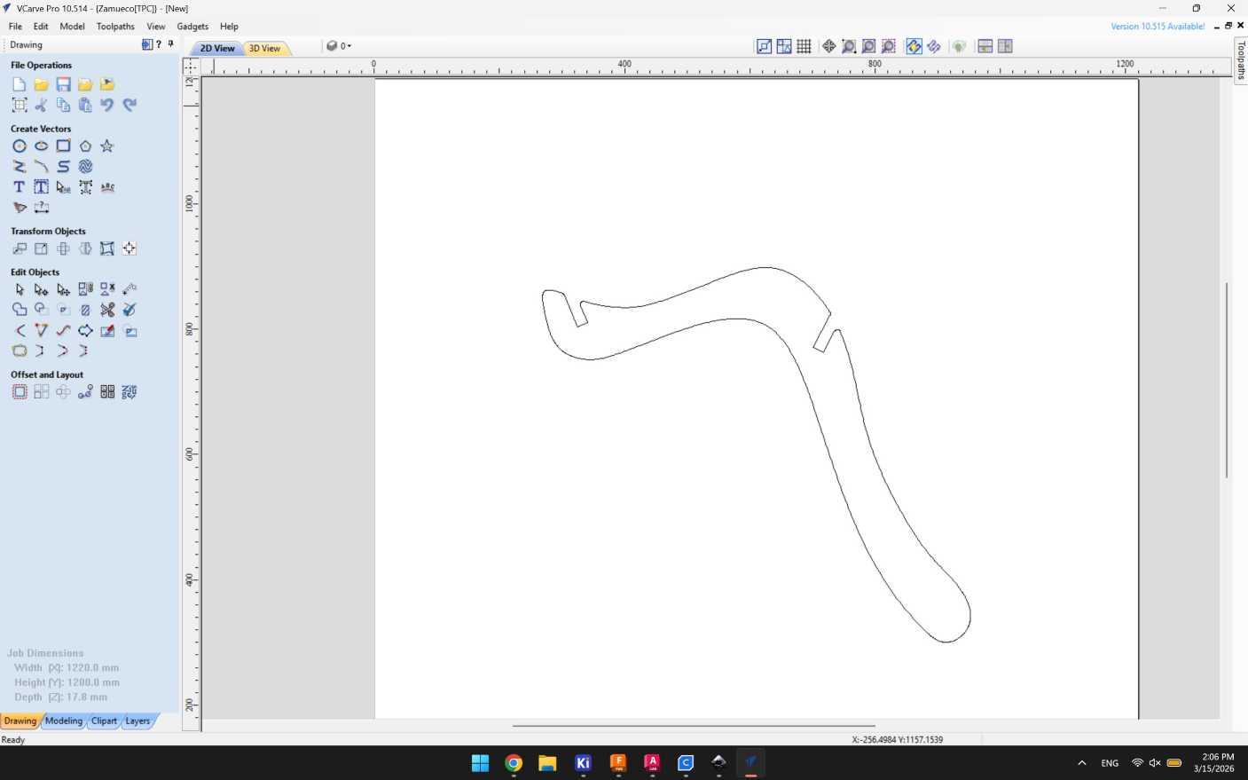Open the File menu
The width and height of the screenshot is (1248, 780).
pyautogui.click(x=15, y=27)
